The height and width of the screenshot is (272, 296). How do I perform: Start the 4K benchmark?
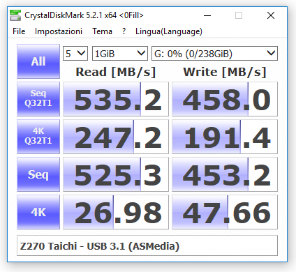[x=38, y=212]
